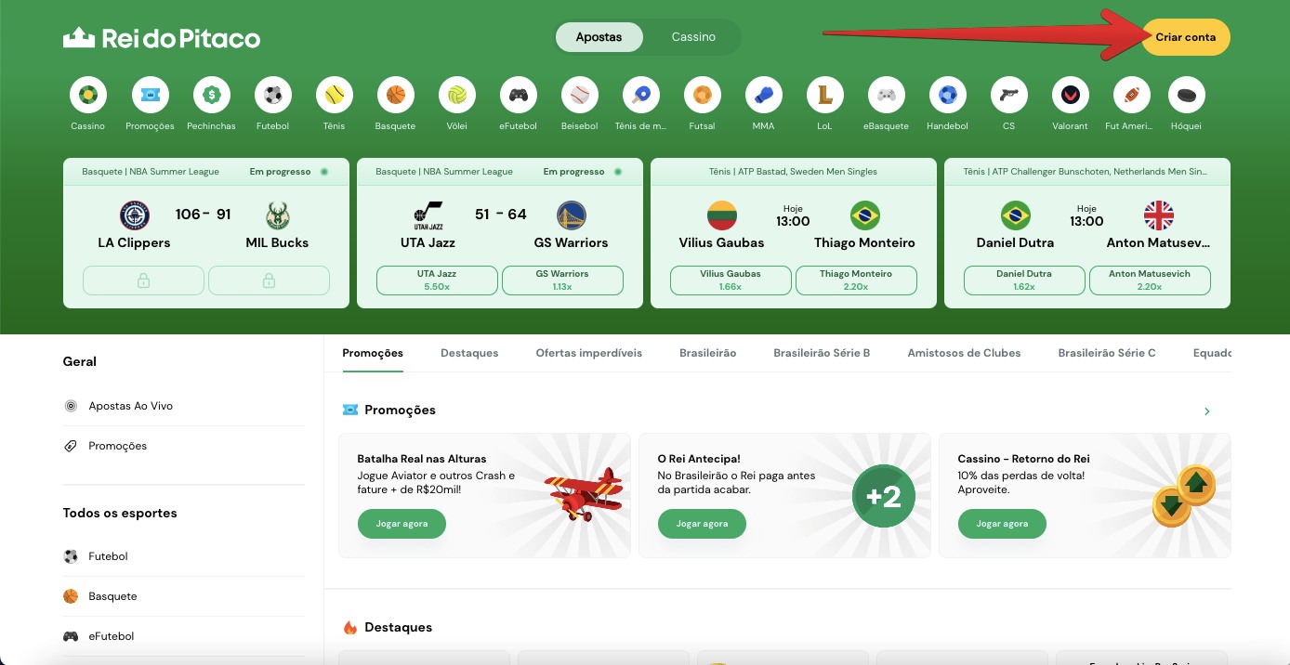Click the sidebar eFutebol entry
The height and width of the screenshot is (665, 1290).
(183, 636)
